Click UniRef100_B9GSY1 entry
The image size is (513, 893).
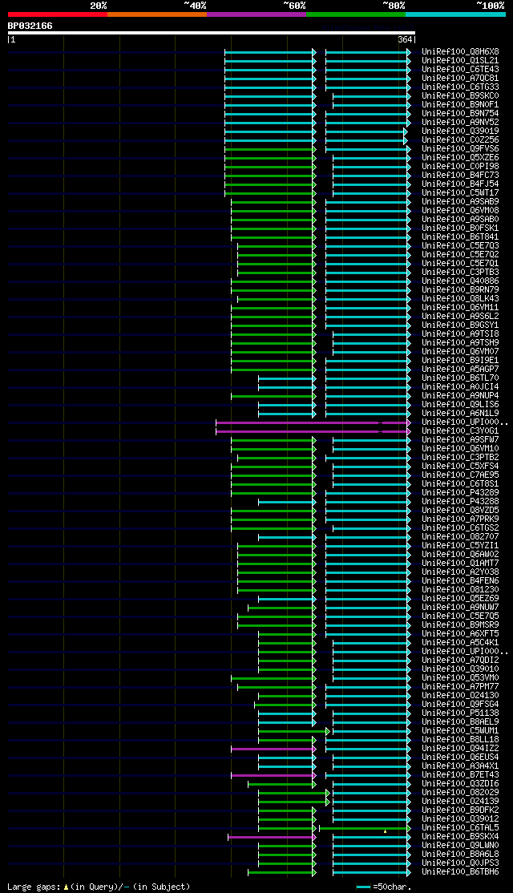pos(461,325)
